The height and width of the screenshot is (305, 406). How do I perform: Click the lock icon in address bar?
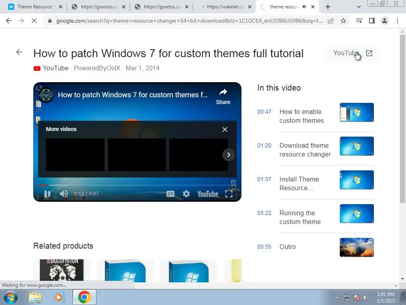click(x=50, y=21)
